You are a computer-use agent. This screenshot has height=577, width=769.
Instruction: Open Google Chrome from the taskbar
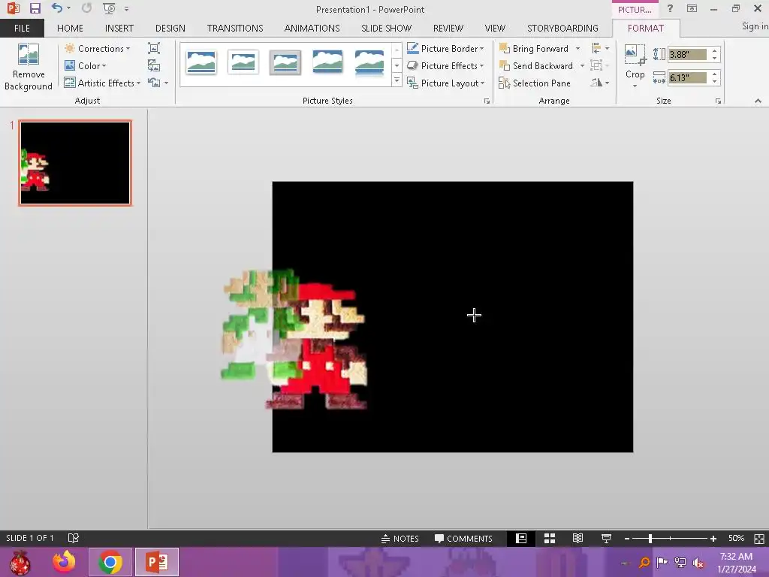pos(110,562)
